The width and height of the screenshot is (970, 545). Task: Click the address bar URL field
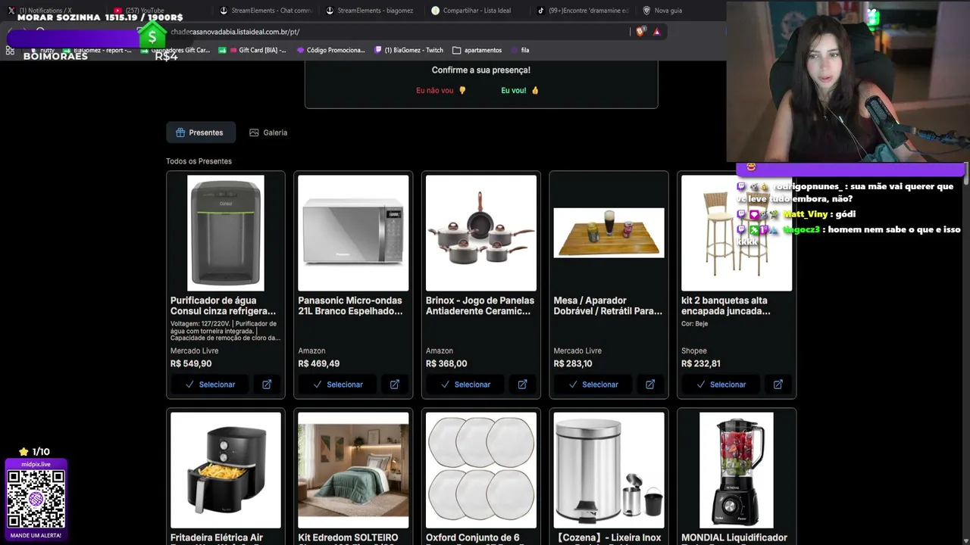pyautogui.click(x=394, y=32)
